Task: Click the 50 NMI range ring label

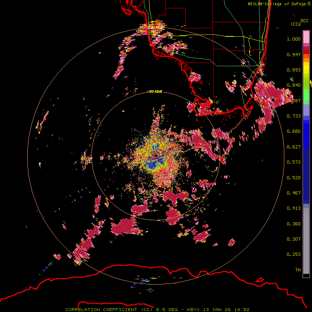Action: click(x=156, y=92)
